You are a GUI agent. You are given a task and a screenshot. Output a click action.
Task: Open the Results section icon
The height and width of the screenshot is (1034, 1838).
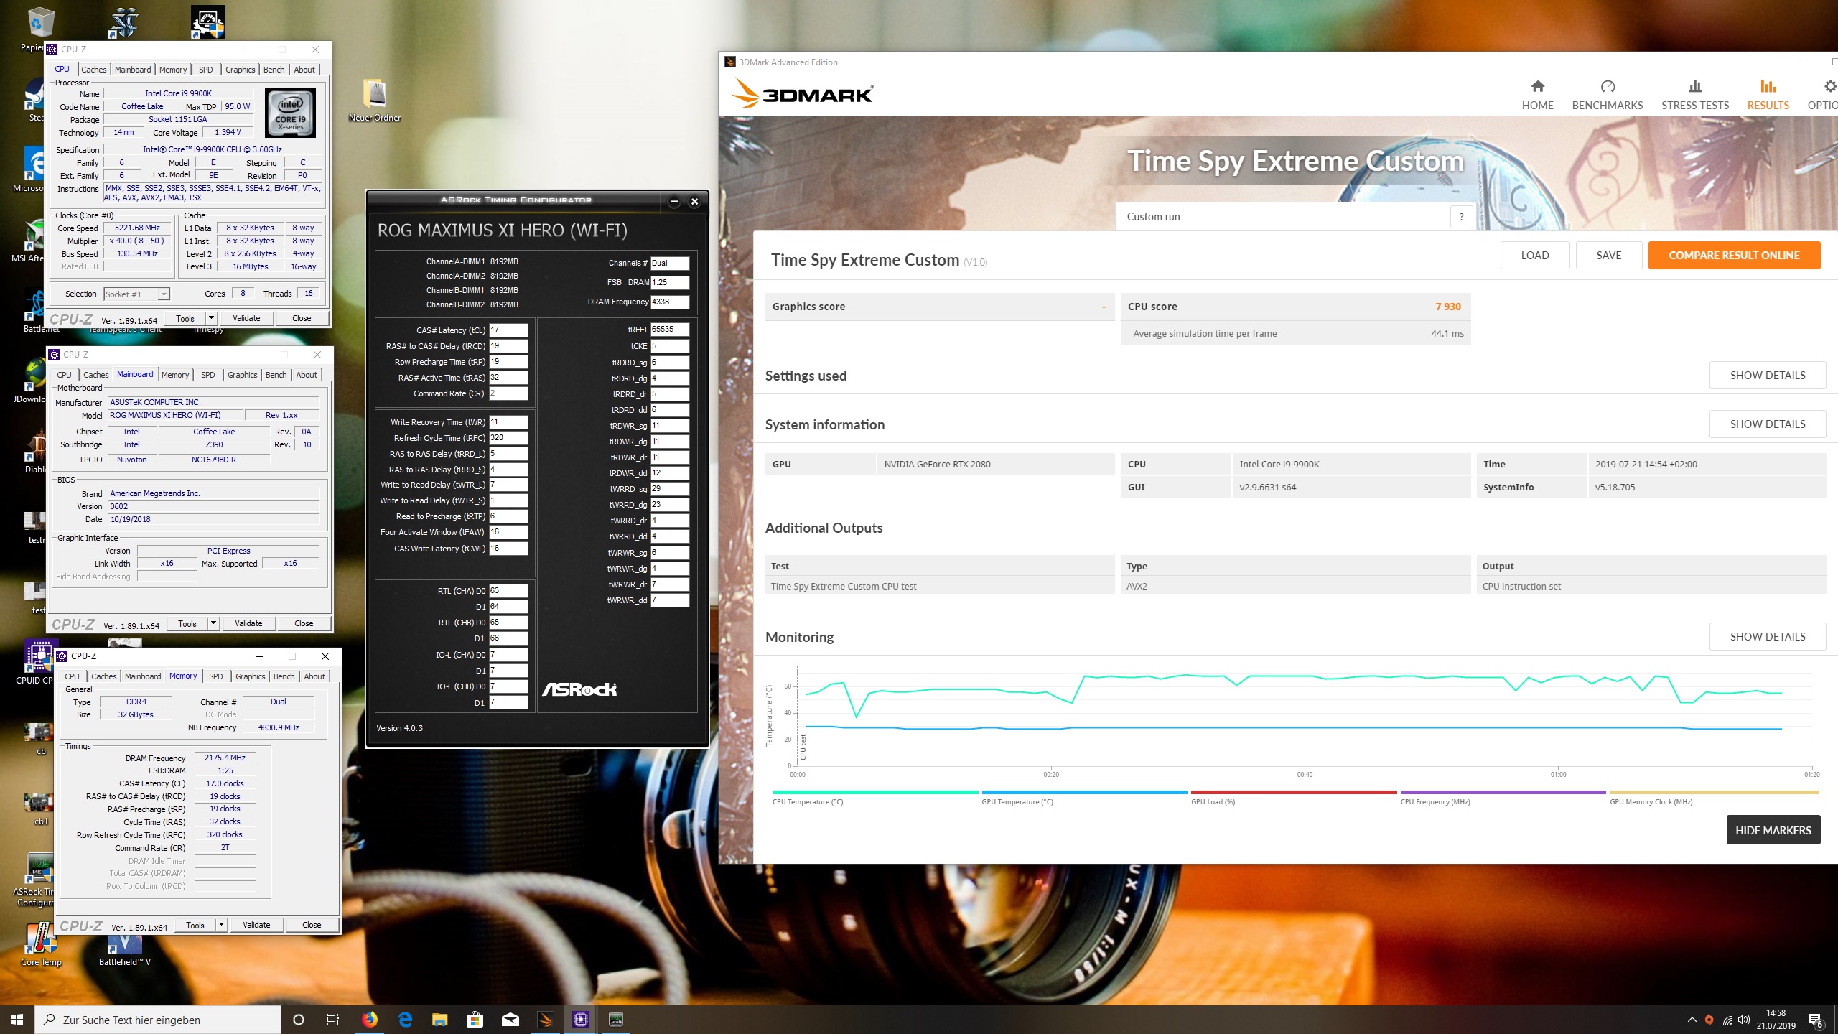pos(1768,87)
